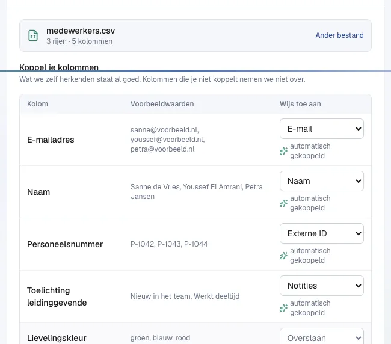Screen dimensions: 391x344
Task: Click the 'groen, blauw, rood' example values
Action: pos(160,338)
